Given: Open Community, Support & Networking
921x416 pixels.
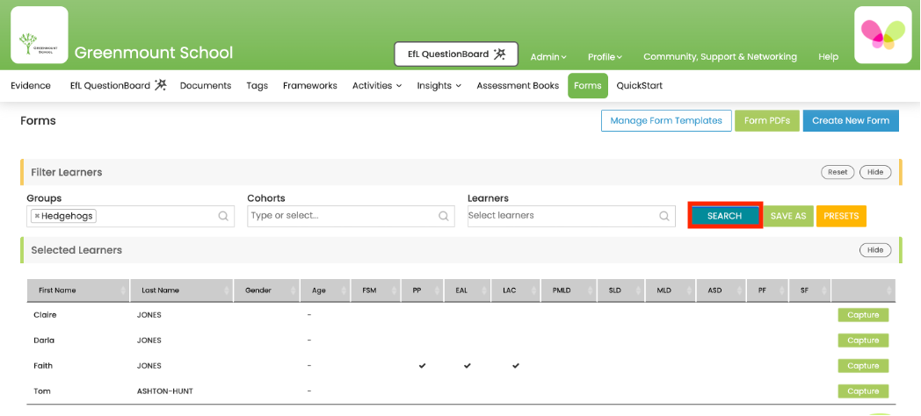Looking at the screenshot, I should 720,57.
